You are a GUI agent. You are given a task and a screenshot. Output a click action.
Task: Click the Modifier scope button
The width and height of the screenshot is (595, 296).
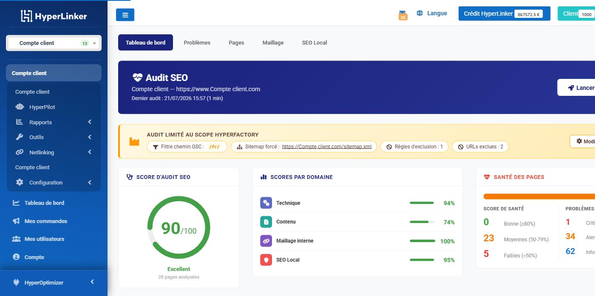click(x=582, y=141)
